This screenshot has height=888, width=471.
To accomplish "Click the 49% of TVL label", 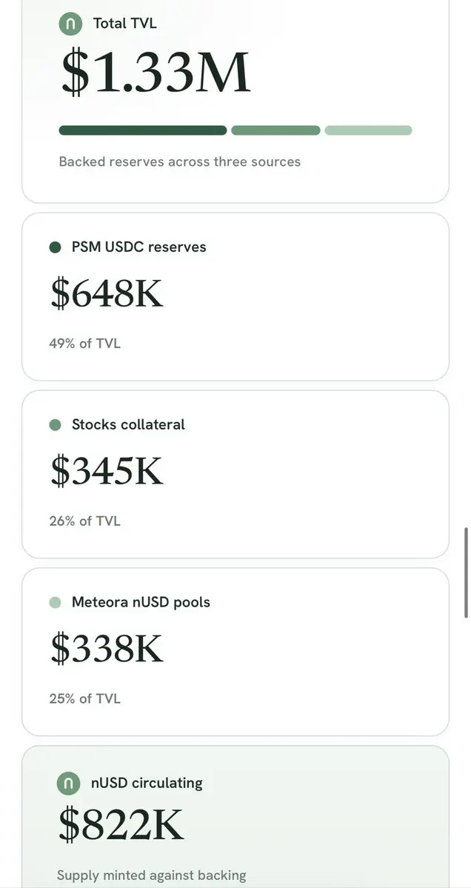I will point(85,343).
